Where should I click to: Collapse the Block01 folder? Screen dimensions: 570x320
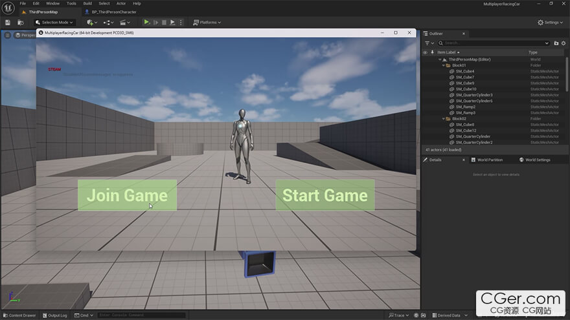pos(444,65)
